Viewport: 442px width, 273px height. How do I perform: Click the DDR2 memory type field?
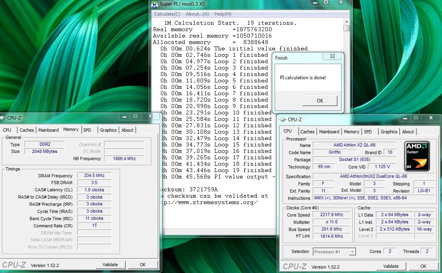click(44, 144)
